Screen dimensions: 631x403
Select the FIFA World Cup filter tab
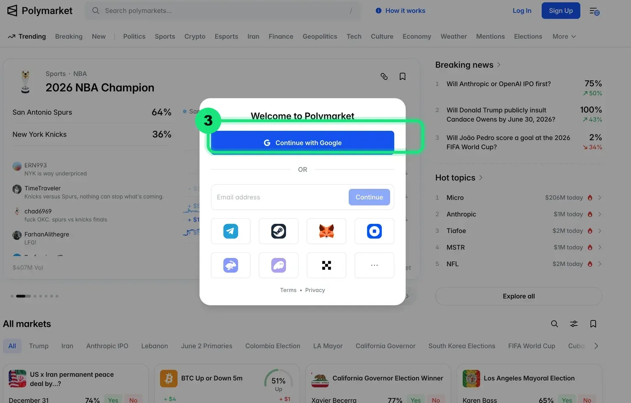click(532, 346)
